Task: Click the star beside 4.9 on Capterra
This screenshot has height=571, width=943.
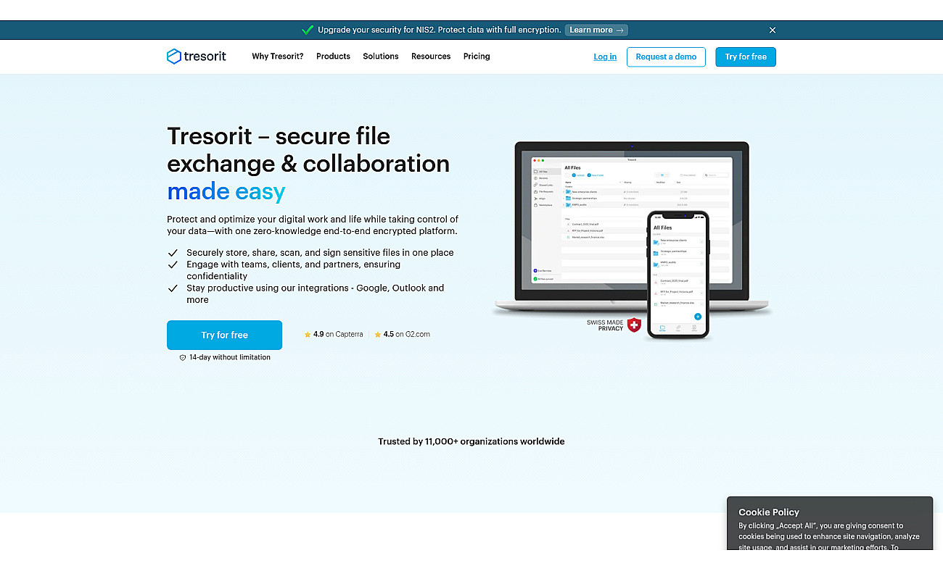Action: [x=308, y=335]
